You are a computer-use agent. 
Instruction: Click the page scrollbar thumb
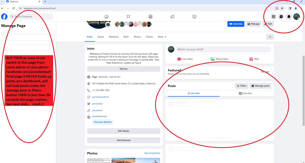point(304,91)
